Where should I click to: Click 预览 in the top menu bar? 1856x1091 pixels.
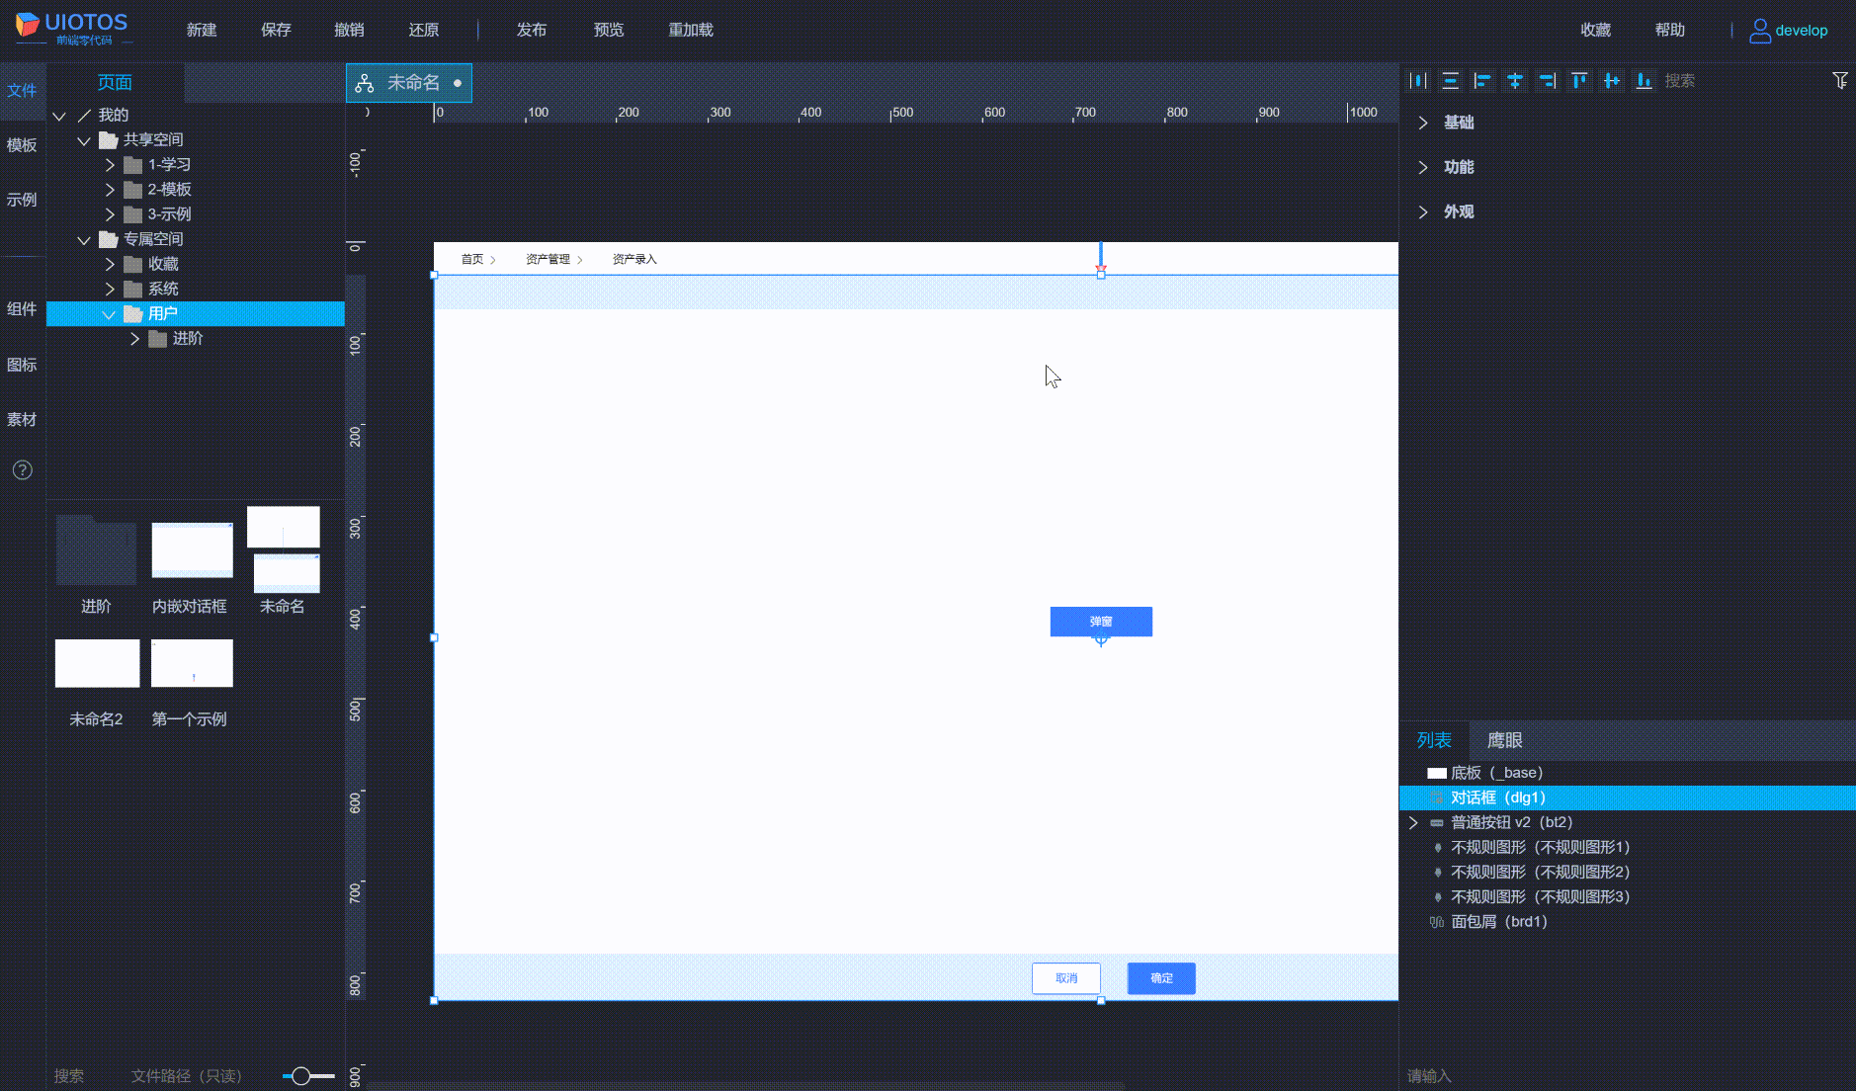click(608, 30)
